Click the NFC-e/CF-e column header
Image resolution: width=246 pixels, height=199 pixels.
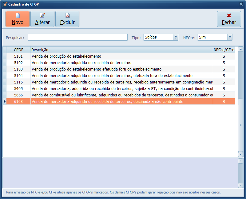pyautogui.click(x=224, y=50)
